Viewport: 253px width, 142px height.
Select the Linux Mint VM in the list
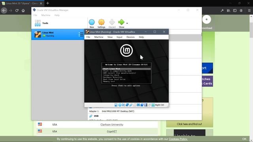pos(58,34)
